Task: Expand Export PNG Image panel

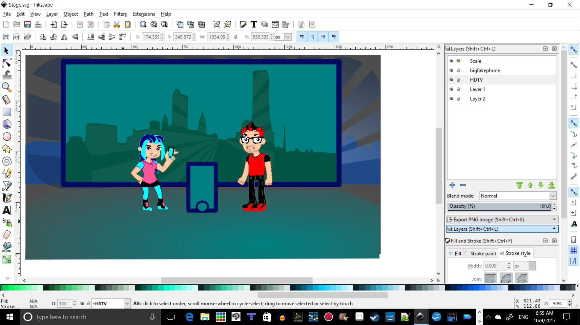Action: coord(502,220)
